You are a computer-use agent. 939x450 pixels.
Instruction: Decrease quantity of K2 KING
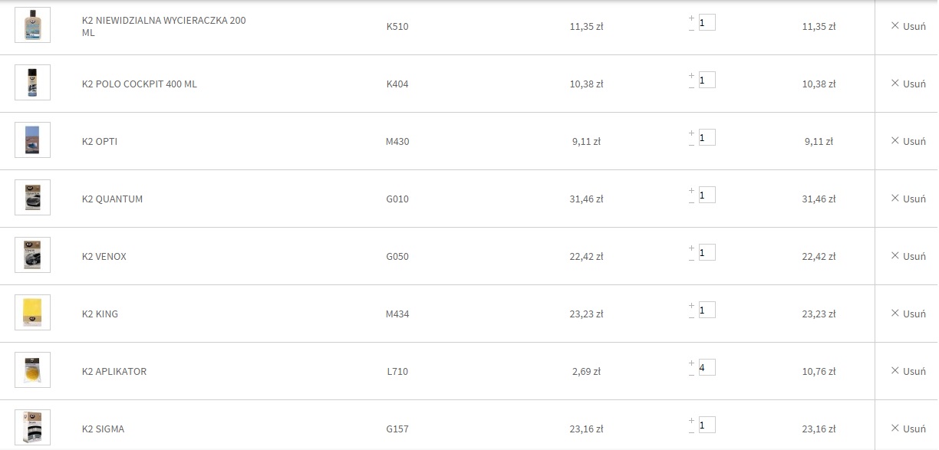point(691,317)
